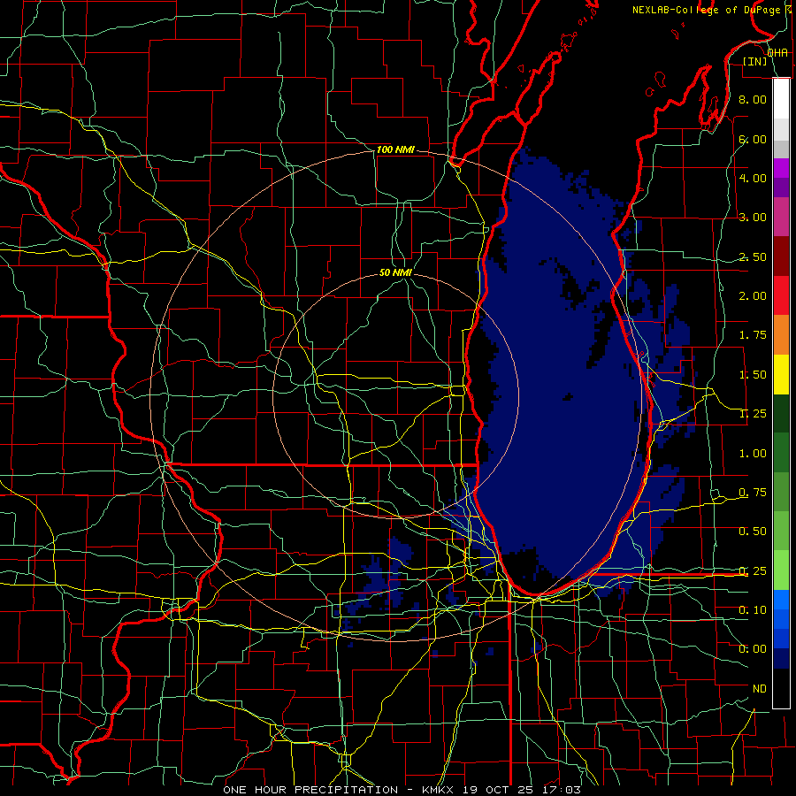The width and height of the screenshot is (796, 796).
Task: Click the bright red swatch in the color scale
Action: pyautogui.click(x=781, y=295)
